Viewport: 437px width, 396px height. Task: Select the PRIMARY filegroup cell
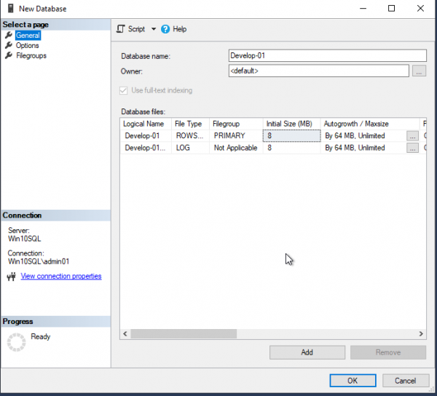click(236, 136)
